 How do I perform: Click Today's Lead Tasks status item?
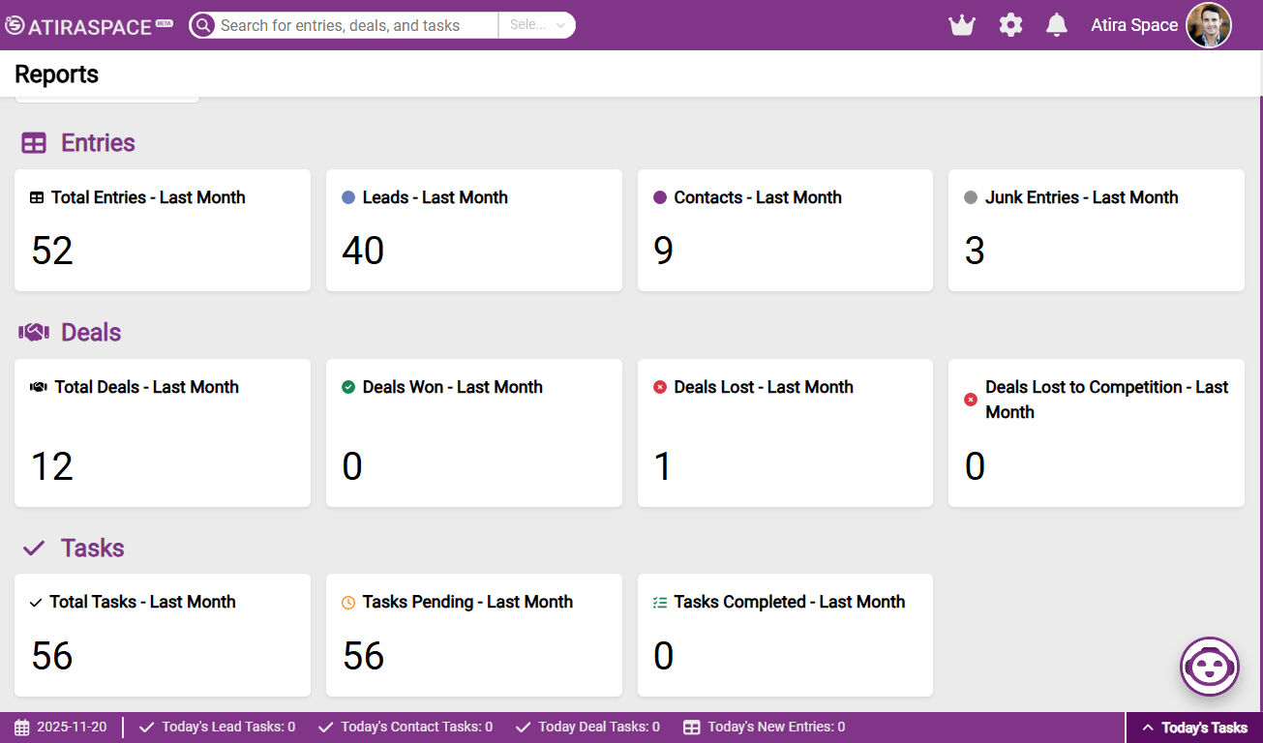[x=218, y=728]
